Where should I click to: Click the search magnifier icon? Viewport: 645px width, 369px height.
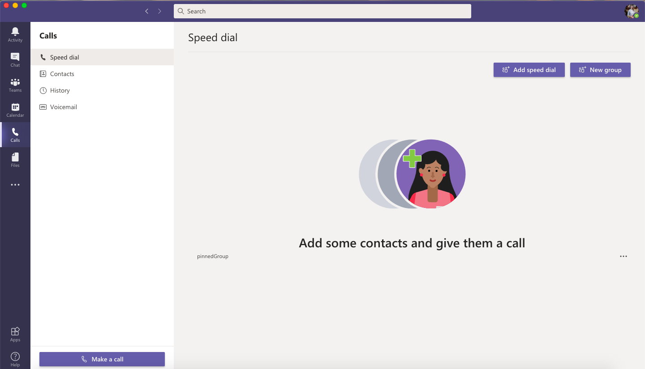coord(181,11)
